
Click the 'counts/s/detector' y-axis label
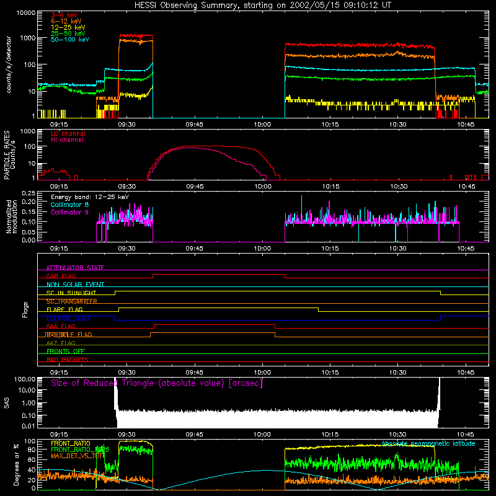(9, 64)
